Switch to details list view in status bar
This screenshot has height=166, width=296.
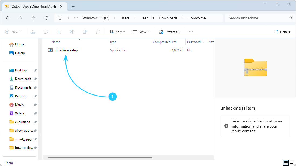[286, 163]
